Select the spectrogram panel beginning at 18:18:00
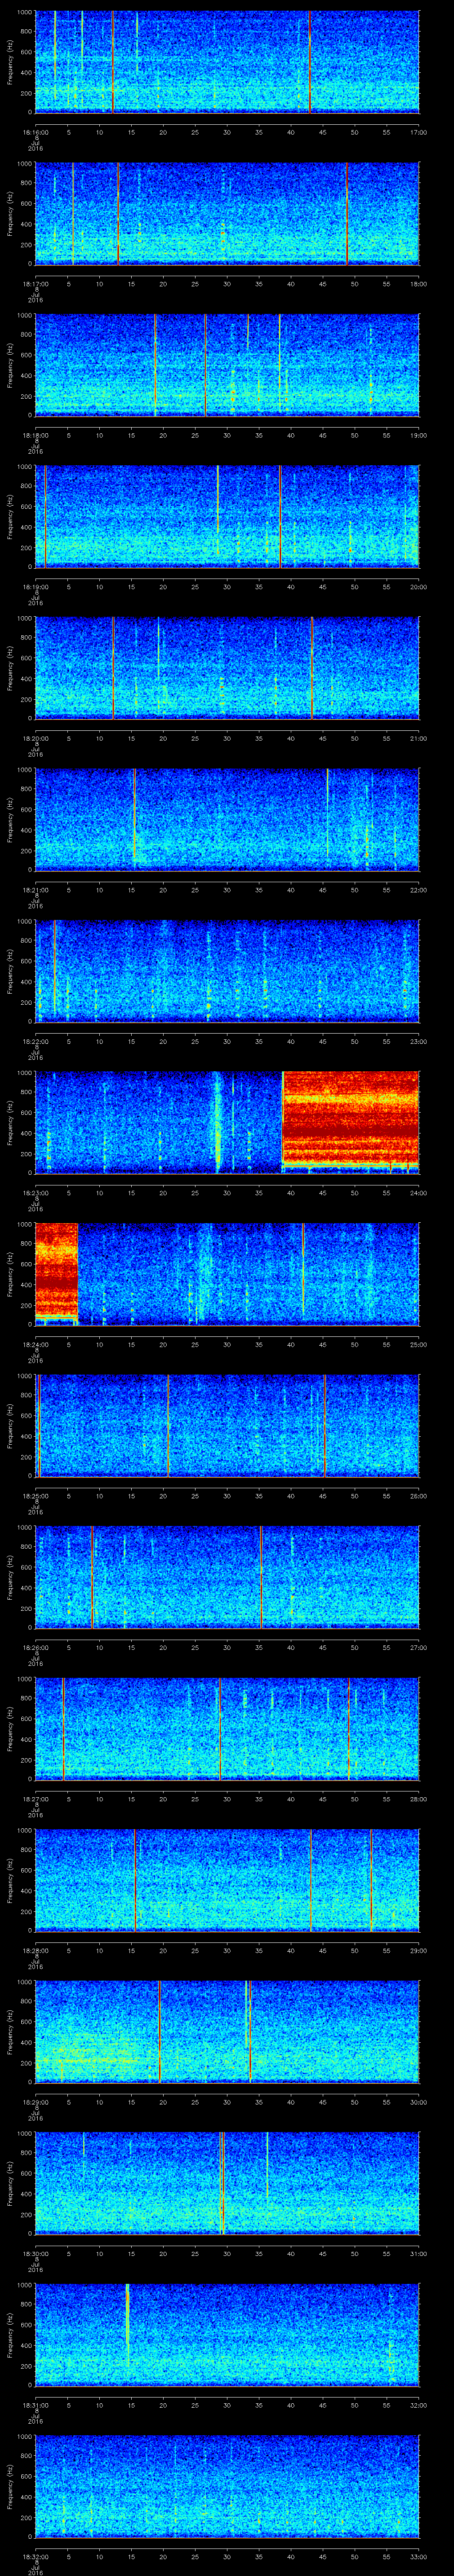The image size is (454, 2576). [227, 365]
